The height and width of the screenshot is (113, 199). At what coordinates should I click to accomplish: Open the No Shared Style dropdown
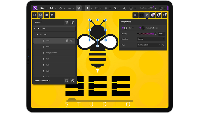click(149, 45)
